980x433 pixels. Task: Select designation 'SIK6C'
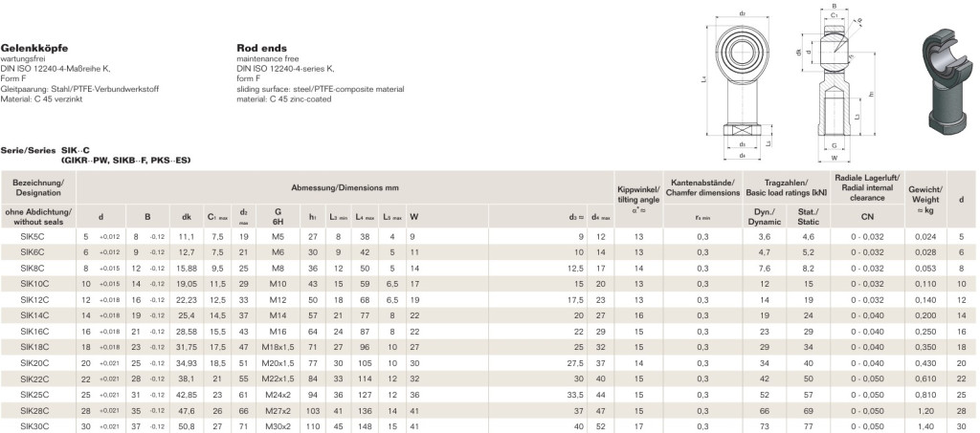click(x=33, y=252)
